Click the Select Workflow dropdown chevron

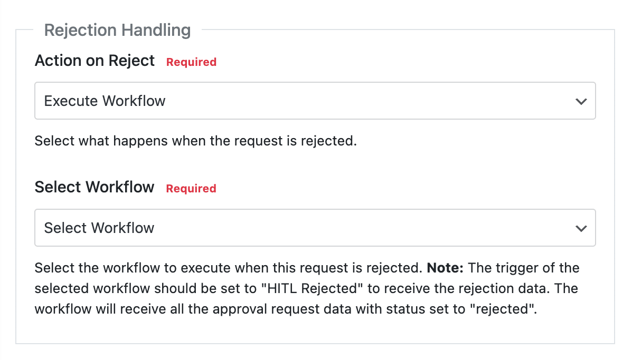pos(581,228)
